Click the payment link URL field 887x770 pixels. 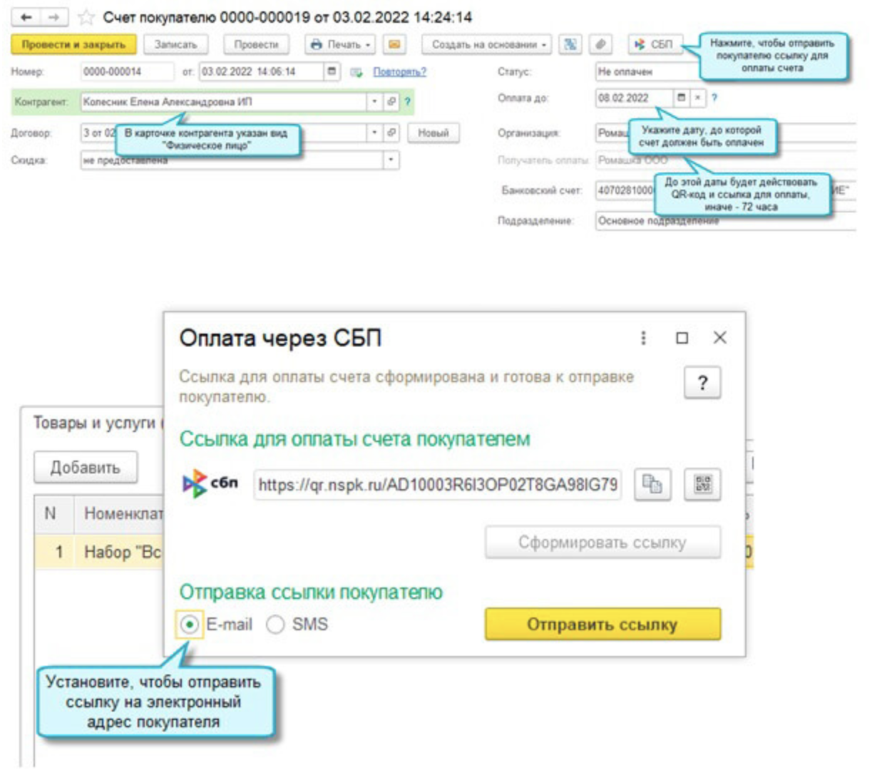[437, 485]
